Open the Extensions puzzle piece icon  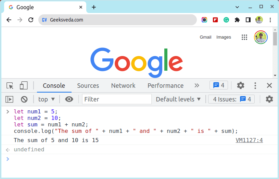point(237,20)
